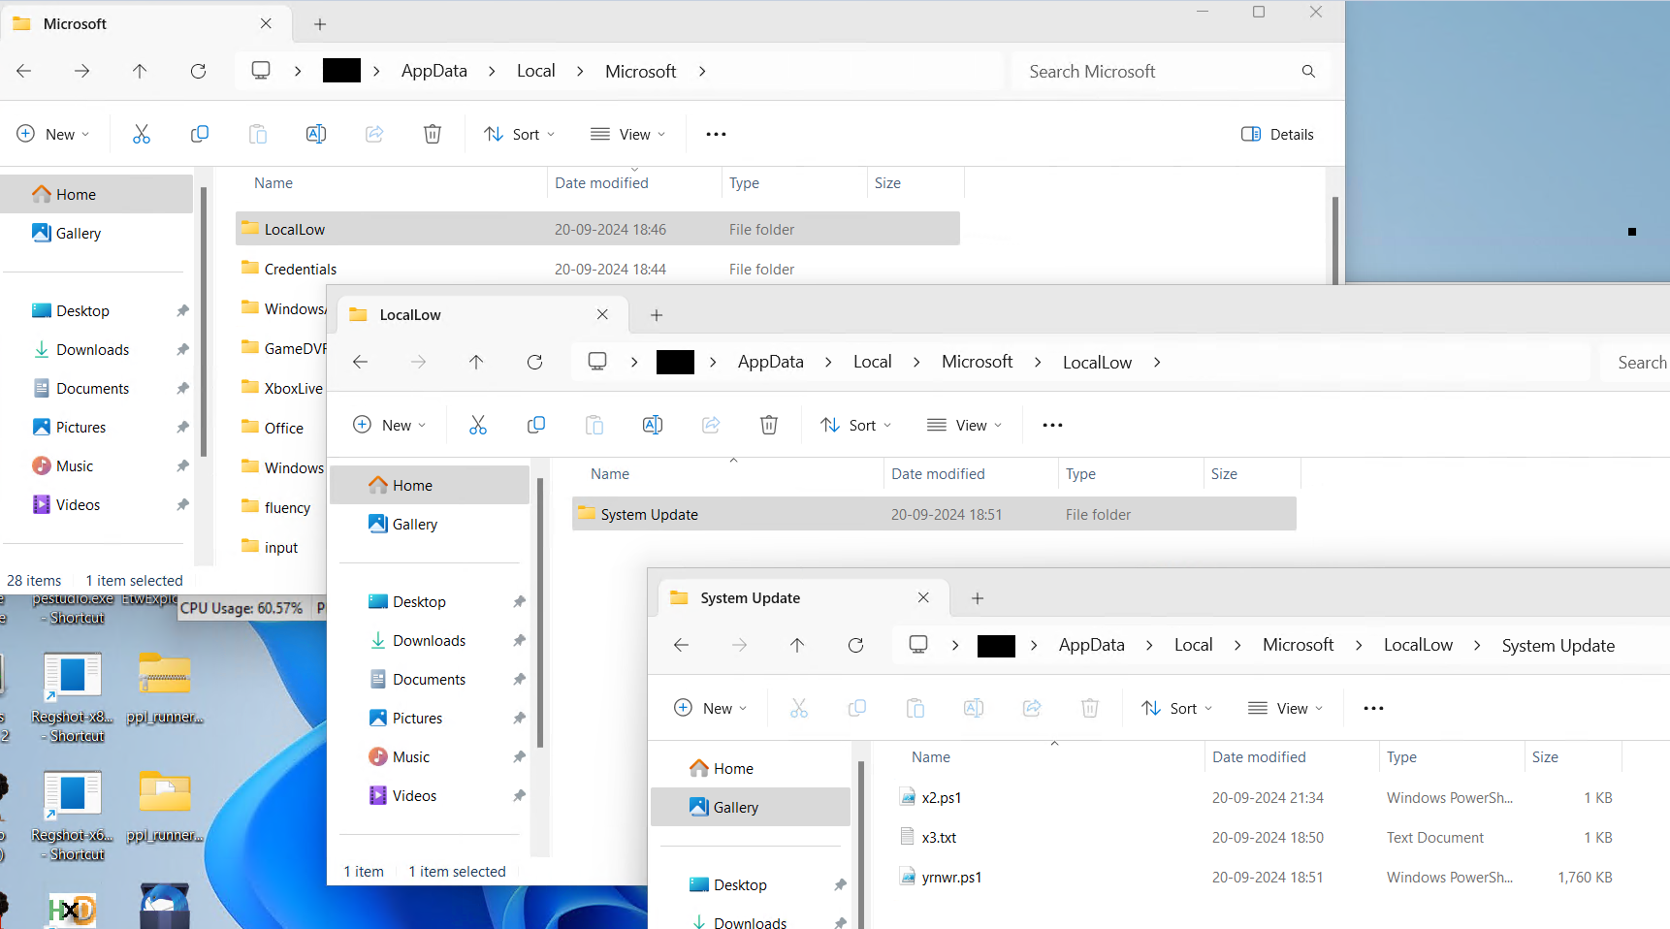Click the Delete trash icon in LocalLow window
This screenshot has width=1670, height=929.
click(x=768, y=425)
